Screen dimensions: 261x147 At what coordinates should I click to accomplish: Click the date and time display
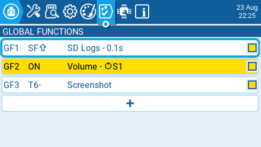coord(247,12)
